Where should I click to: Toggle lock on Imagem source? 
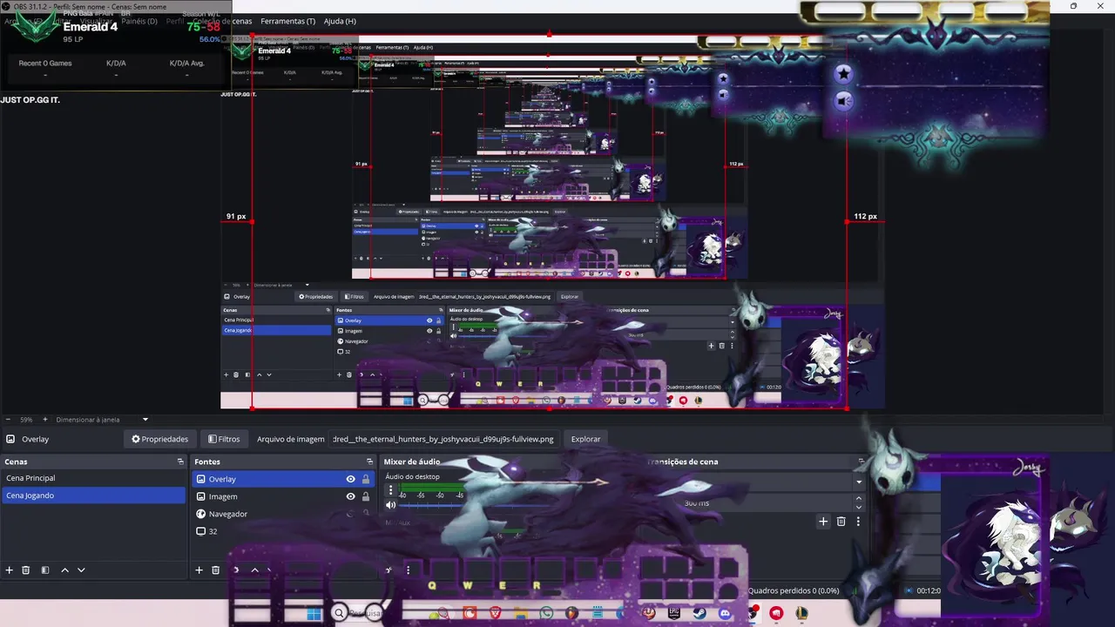(366, 496)
